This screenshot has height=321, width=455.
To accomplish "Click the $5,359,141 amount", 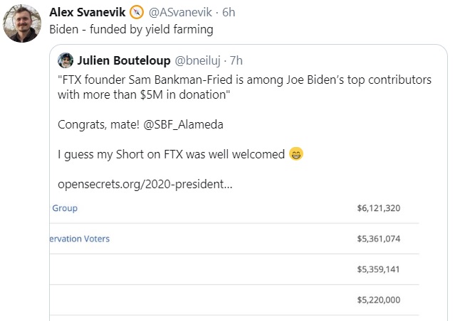I will [x=378, y=270].
